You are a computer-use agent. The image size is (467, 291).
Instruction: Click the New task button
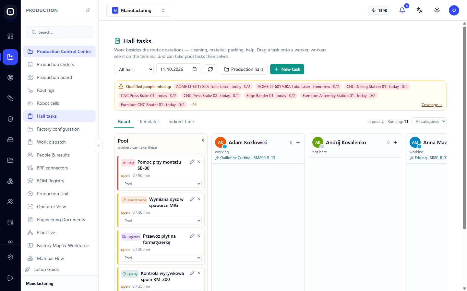pos(287,69)
